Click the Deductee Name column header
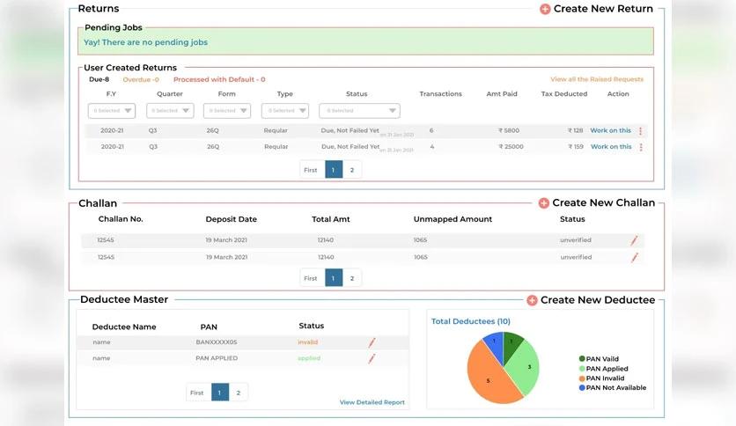The height and width of the screenshot is (426, 736). click(x=124, y=327)
